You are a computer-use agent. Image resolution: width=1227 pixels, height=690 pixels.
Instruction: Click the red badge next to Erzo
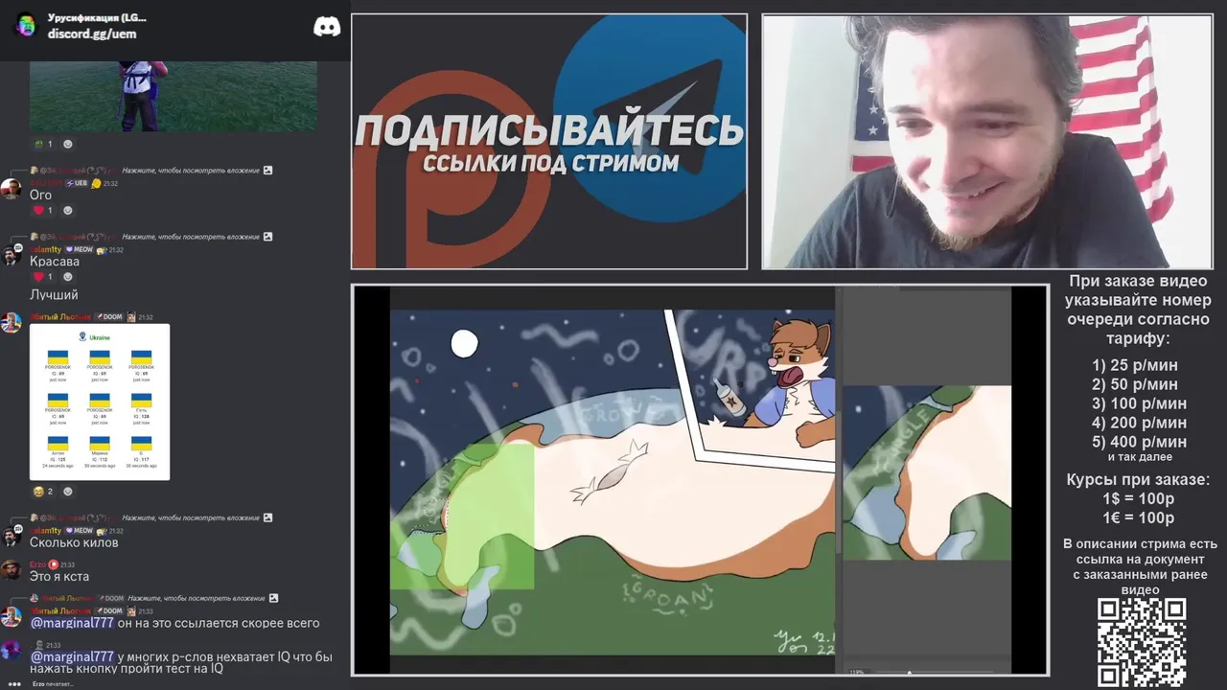click(x=54, y=564)
